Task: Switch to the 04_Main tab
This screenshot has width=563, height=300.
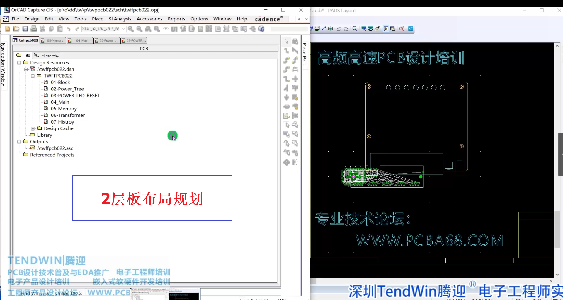Action: tap(80, 40)
